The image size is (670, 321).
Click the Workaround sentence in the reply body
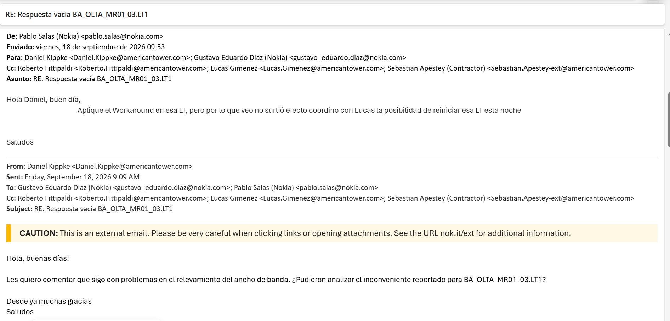[299, 110]
